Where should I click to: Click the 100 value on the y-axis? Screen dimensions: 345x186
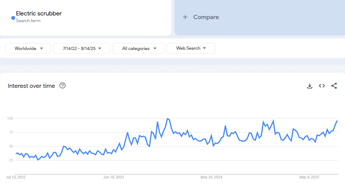tap(11, 118)
